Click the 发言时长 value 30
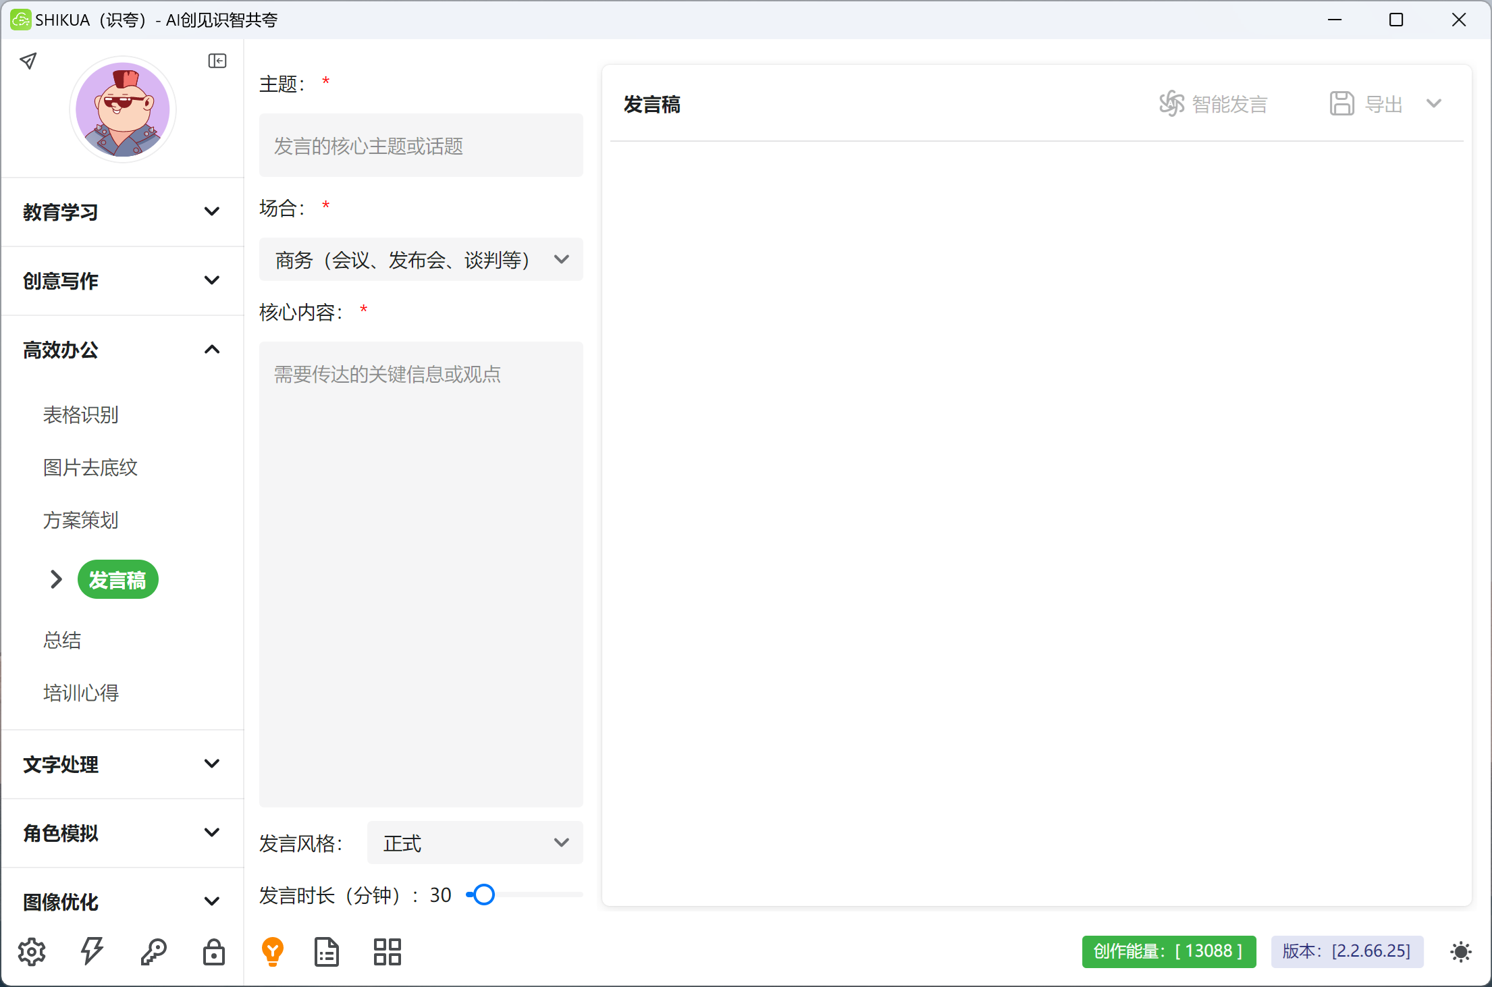This screenshot has width=1492, height=987. pyautogui.click(x=441, y=895)
